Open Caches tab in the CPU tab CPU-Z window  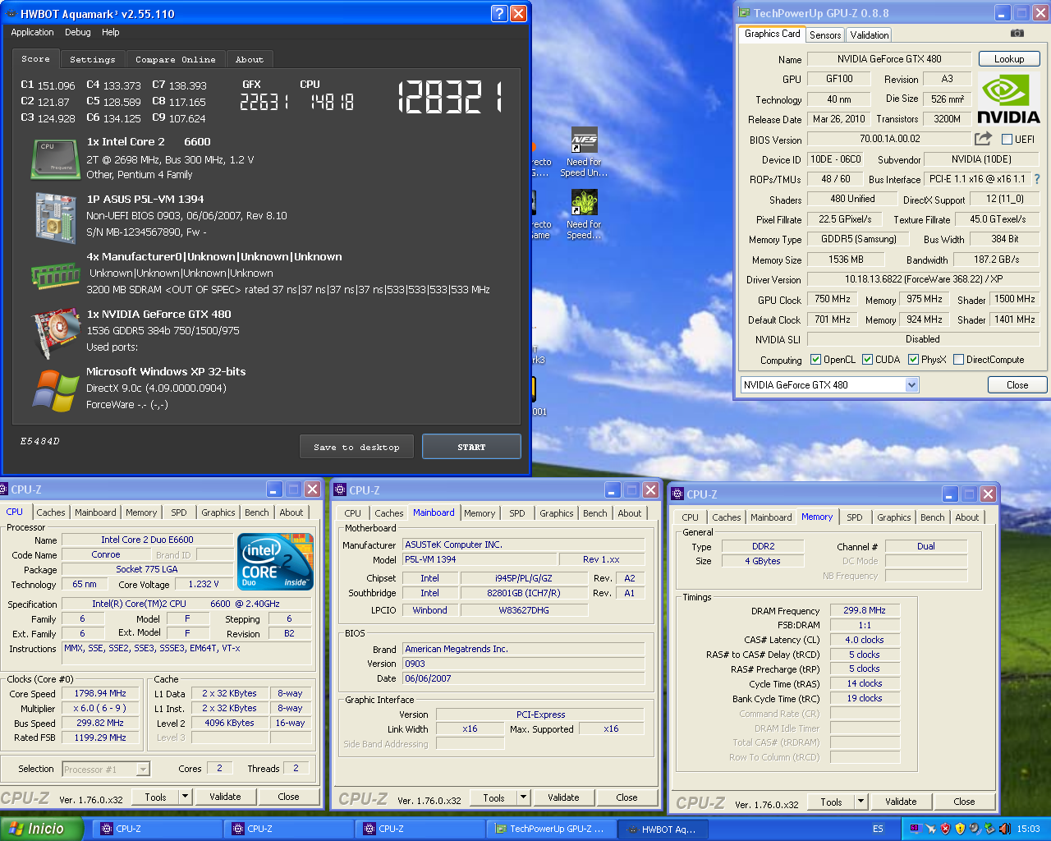pyautogui.click(x=51, y=512)
